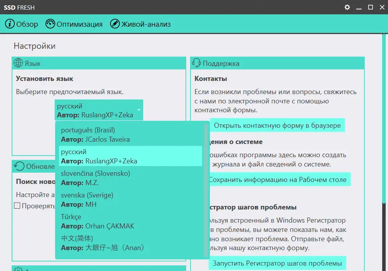
Task: Select Türkçe from the language list
Action: [98, 221]
